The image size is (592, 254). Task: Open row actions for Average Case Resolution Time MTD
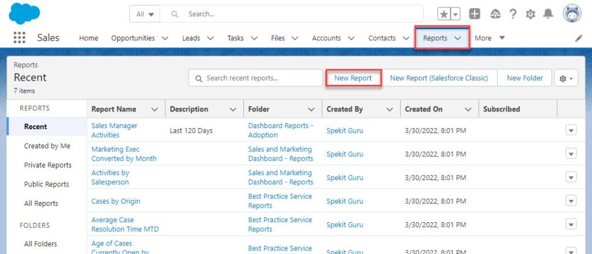pos(571,224)
